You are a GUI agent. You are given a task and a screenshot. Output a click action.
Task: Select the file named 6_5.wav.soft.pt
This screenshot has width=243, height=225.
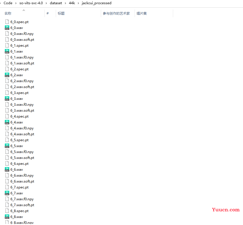click(x=22, y=158)
